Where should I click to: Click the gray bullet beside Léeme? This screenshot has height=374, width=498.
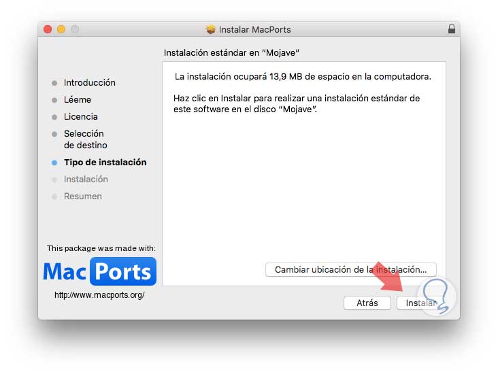pos(54,100)
